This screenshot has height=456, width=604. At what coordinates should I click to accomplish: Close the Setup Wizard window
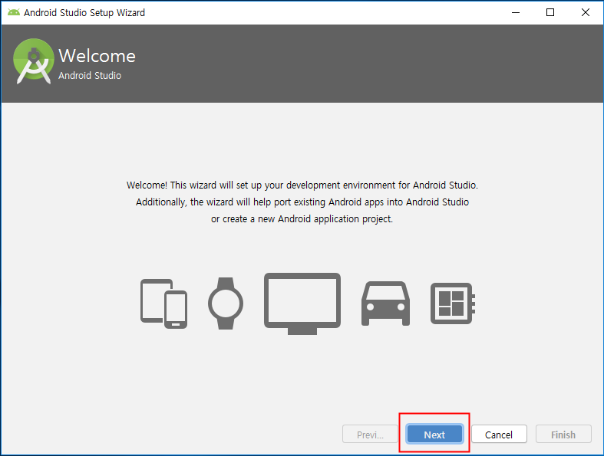point(586,12)
